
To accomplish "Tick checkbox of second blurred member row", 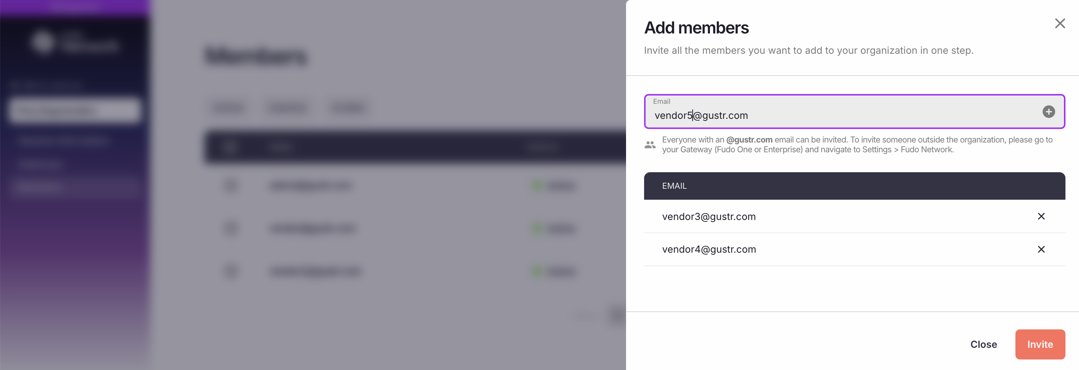I will 231,228.
